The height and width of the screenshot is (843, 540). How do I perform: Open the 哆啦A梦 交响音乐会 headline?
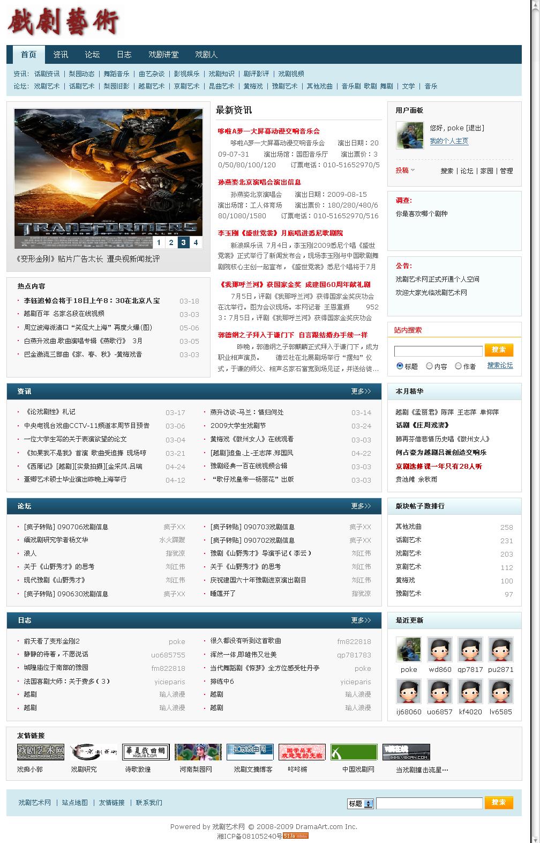(268, 131)
